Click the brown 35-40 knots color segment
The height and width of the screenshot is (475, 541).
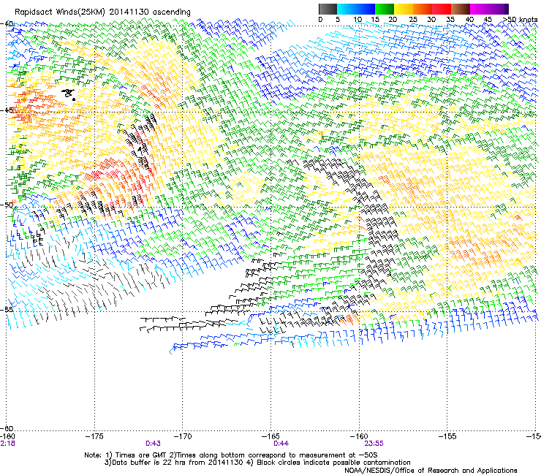pyautogui.click(x=461, y=9)
